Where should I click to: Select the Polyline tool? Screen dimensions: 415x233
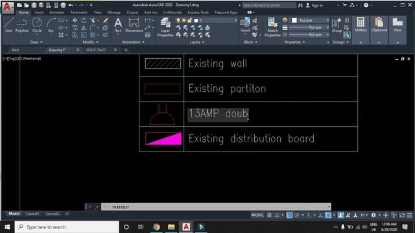point(21,25)
